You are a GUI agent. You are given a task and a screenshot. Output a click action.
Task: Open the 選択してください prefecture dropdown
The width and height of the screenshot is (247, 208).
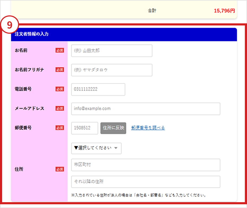point(96,148)
